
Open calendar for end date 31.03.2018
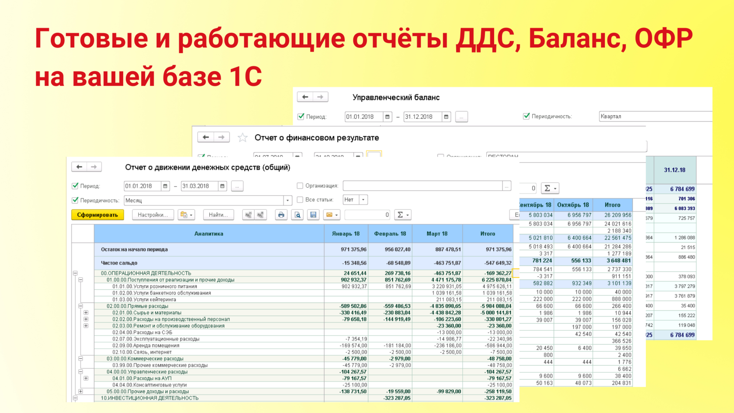tap(222, 186)
